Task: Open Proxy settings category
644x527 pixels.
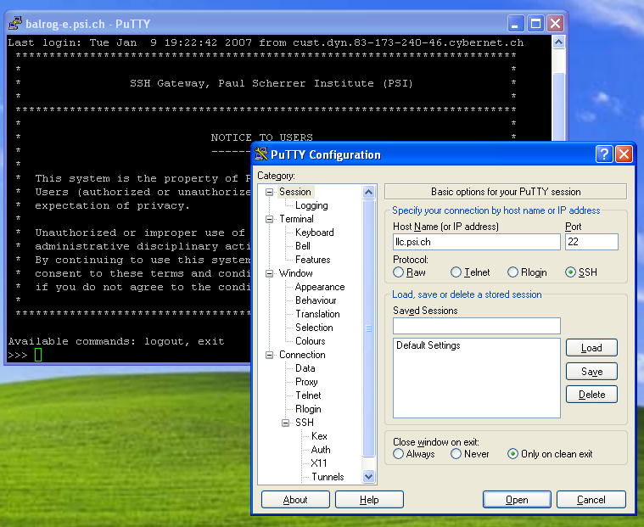Action: [306, 382]
